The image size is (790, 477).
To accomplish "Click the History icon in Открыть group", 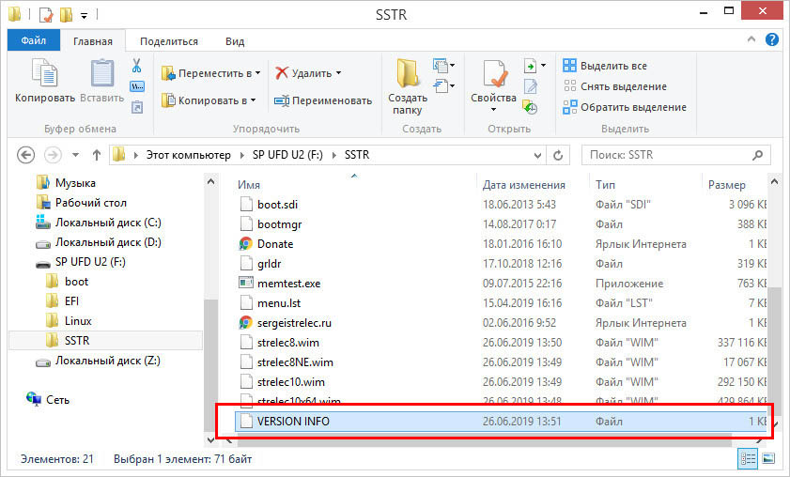I will tap(530, 107).
